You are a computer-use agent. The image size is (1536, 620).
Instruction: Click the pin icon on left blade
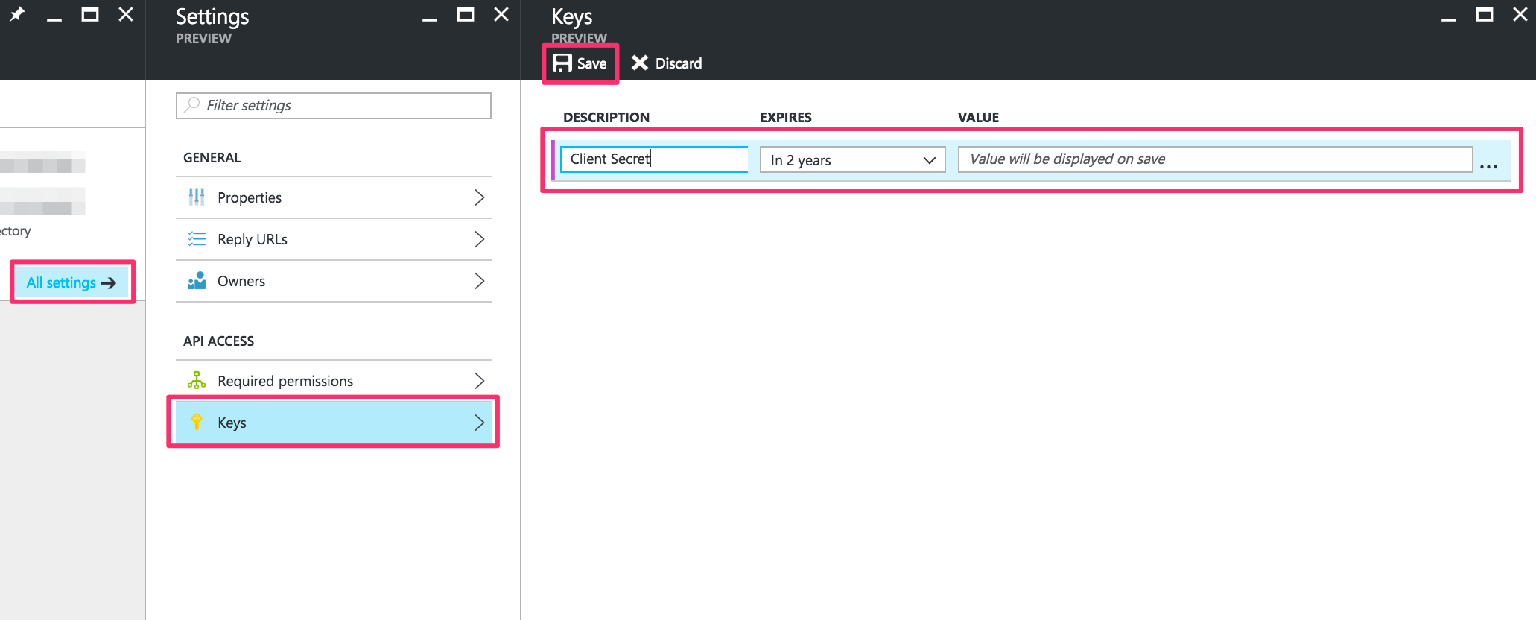coord(17,14)
